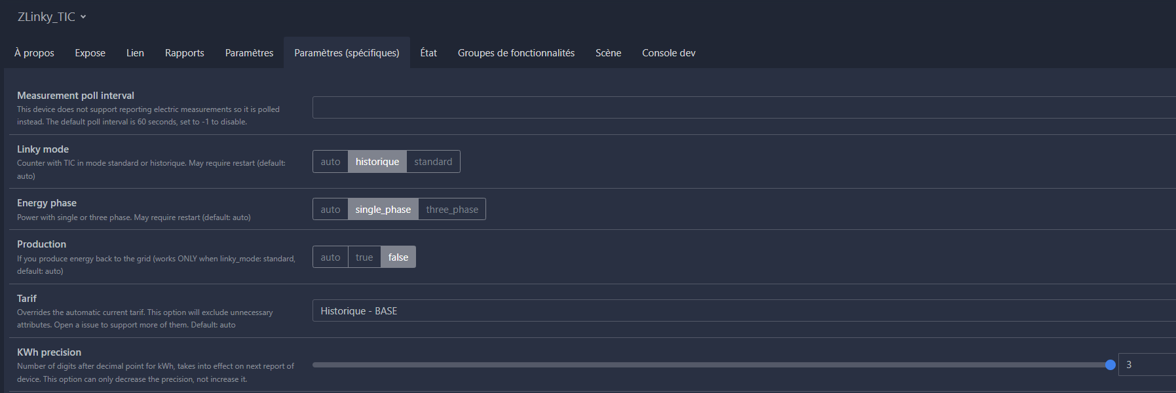Click the Tarif heading
Image resolution: width=1176 pixels, height=393 pixels.
[x=27, y=299]
